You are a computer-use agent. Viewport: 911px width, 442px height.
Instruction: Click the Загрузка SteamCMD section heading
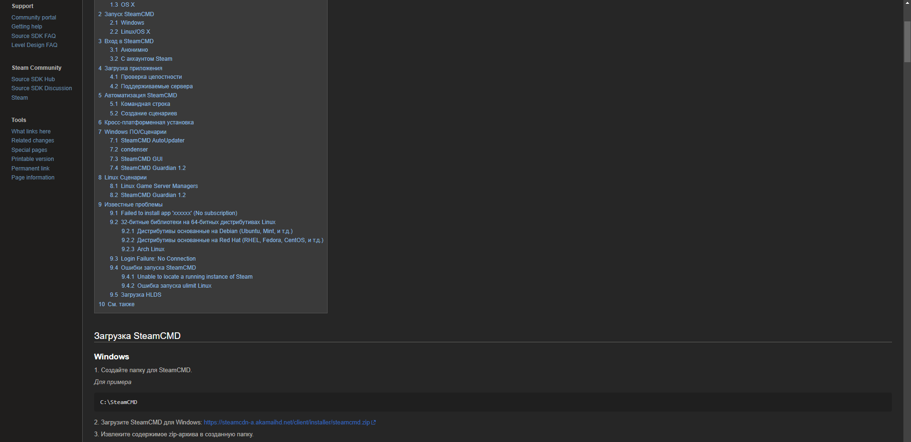(137, 336)
